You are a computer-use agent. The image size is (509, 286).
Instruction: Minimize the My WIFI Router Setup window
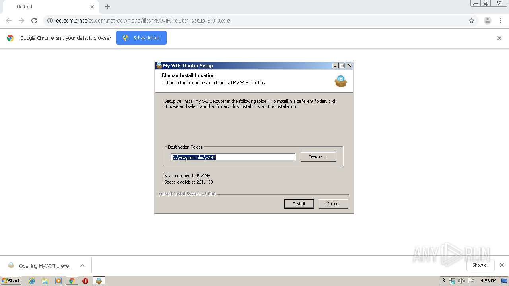[335, 66]
